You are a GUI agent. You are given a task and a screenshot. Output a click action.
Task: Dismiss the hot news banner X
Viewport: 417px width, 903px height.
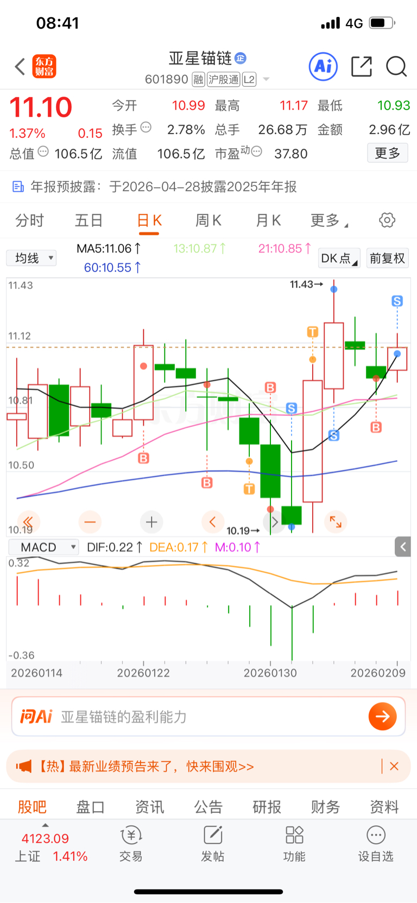coord(394,766)
